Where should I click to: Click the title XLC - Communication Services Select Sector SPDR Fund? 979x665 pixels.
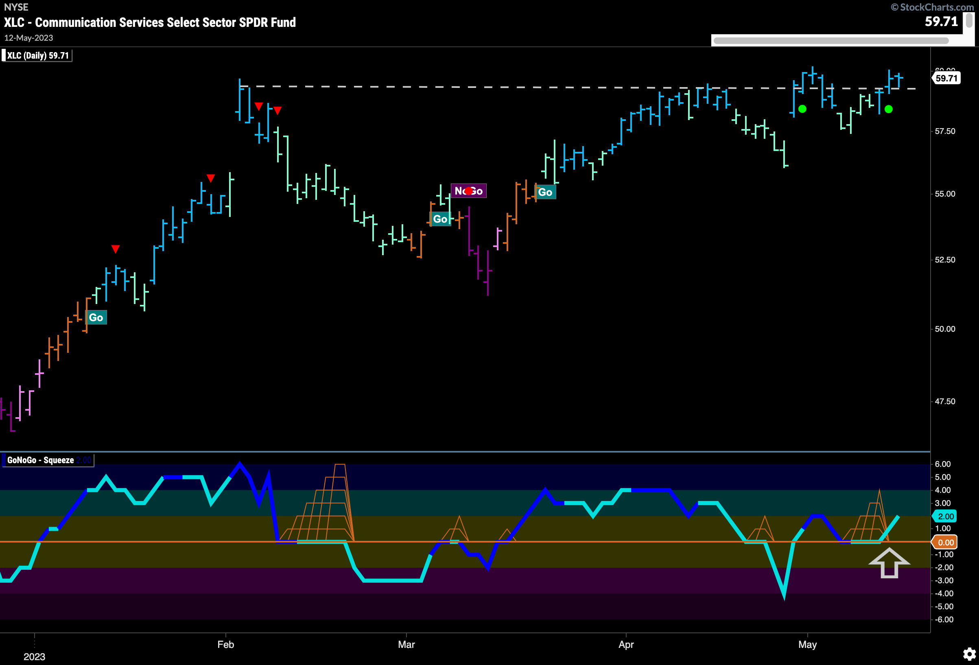[150, 22]
